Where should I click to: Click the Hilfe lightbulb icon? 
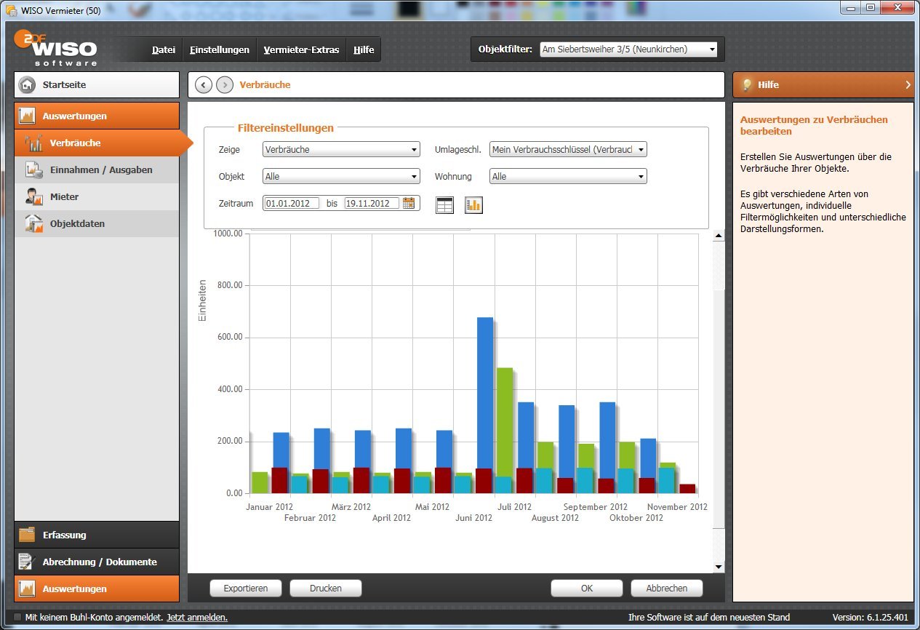click(746, 84)
